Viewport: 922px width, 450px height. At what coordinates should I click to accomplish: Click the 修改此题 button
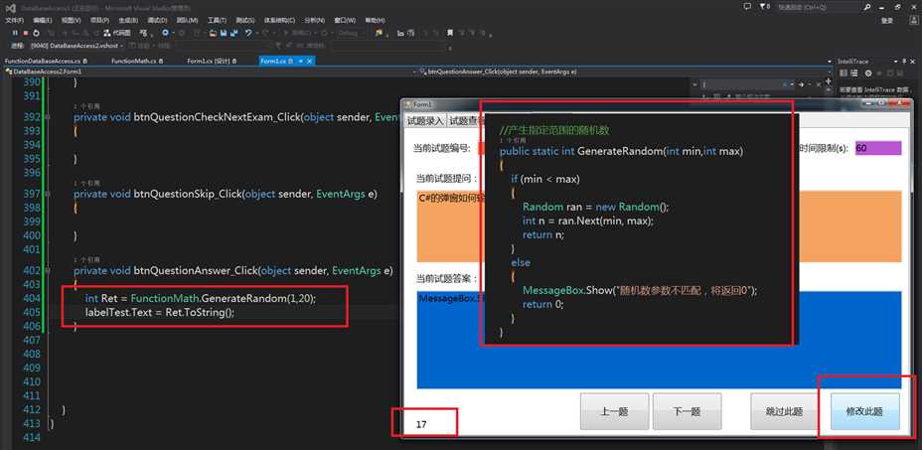[x=864, y=412]
